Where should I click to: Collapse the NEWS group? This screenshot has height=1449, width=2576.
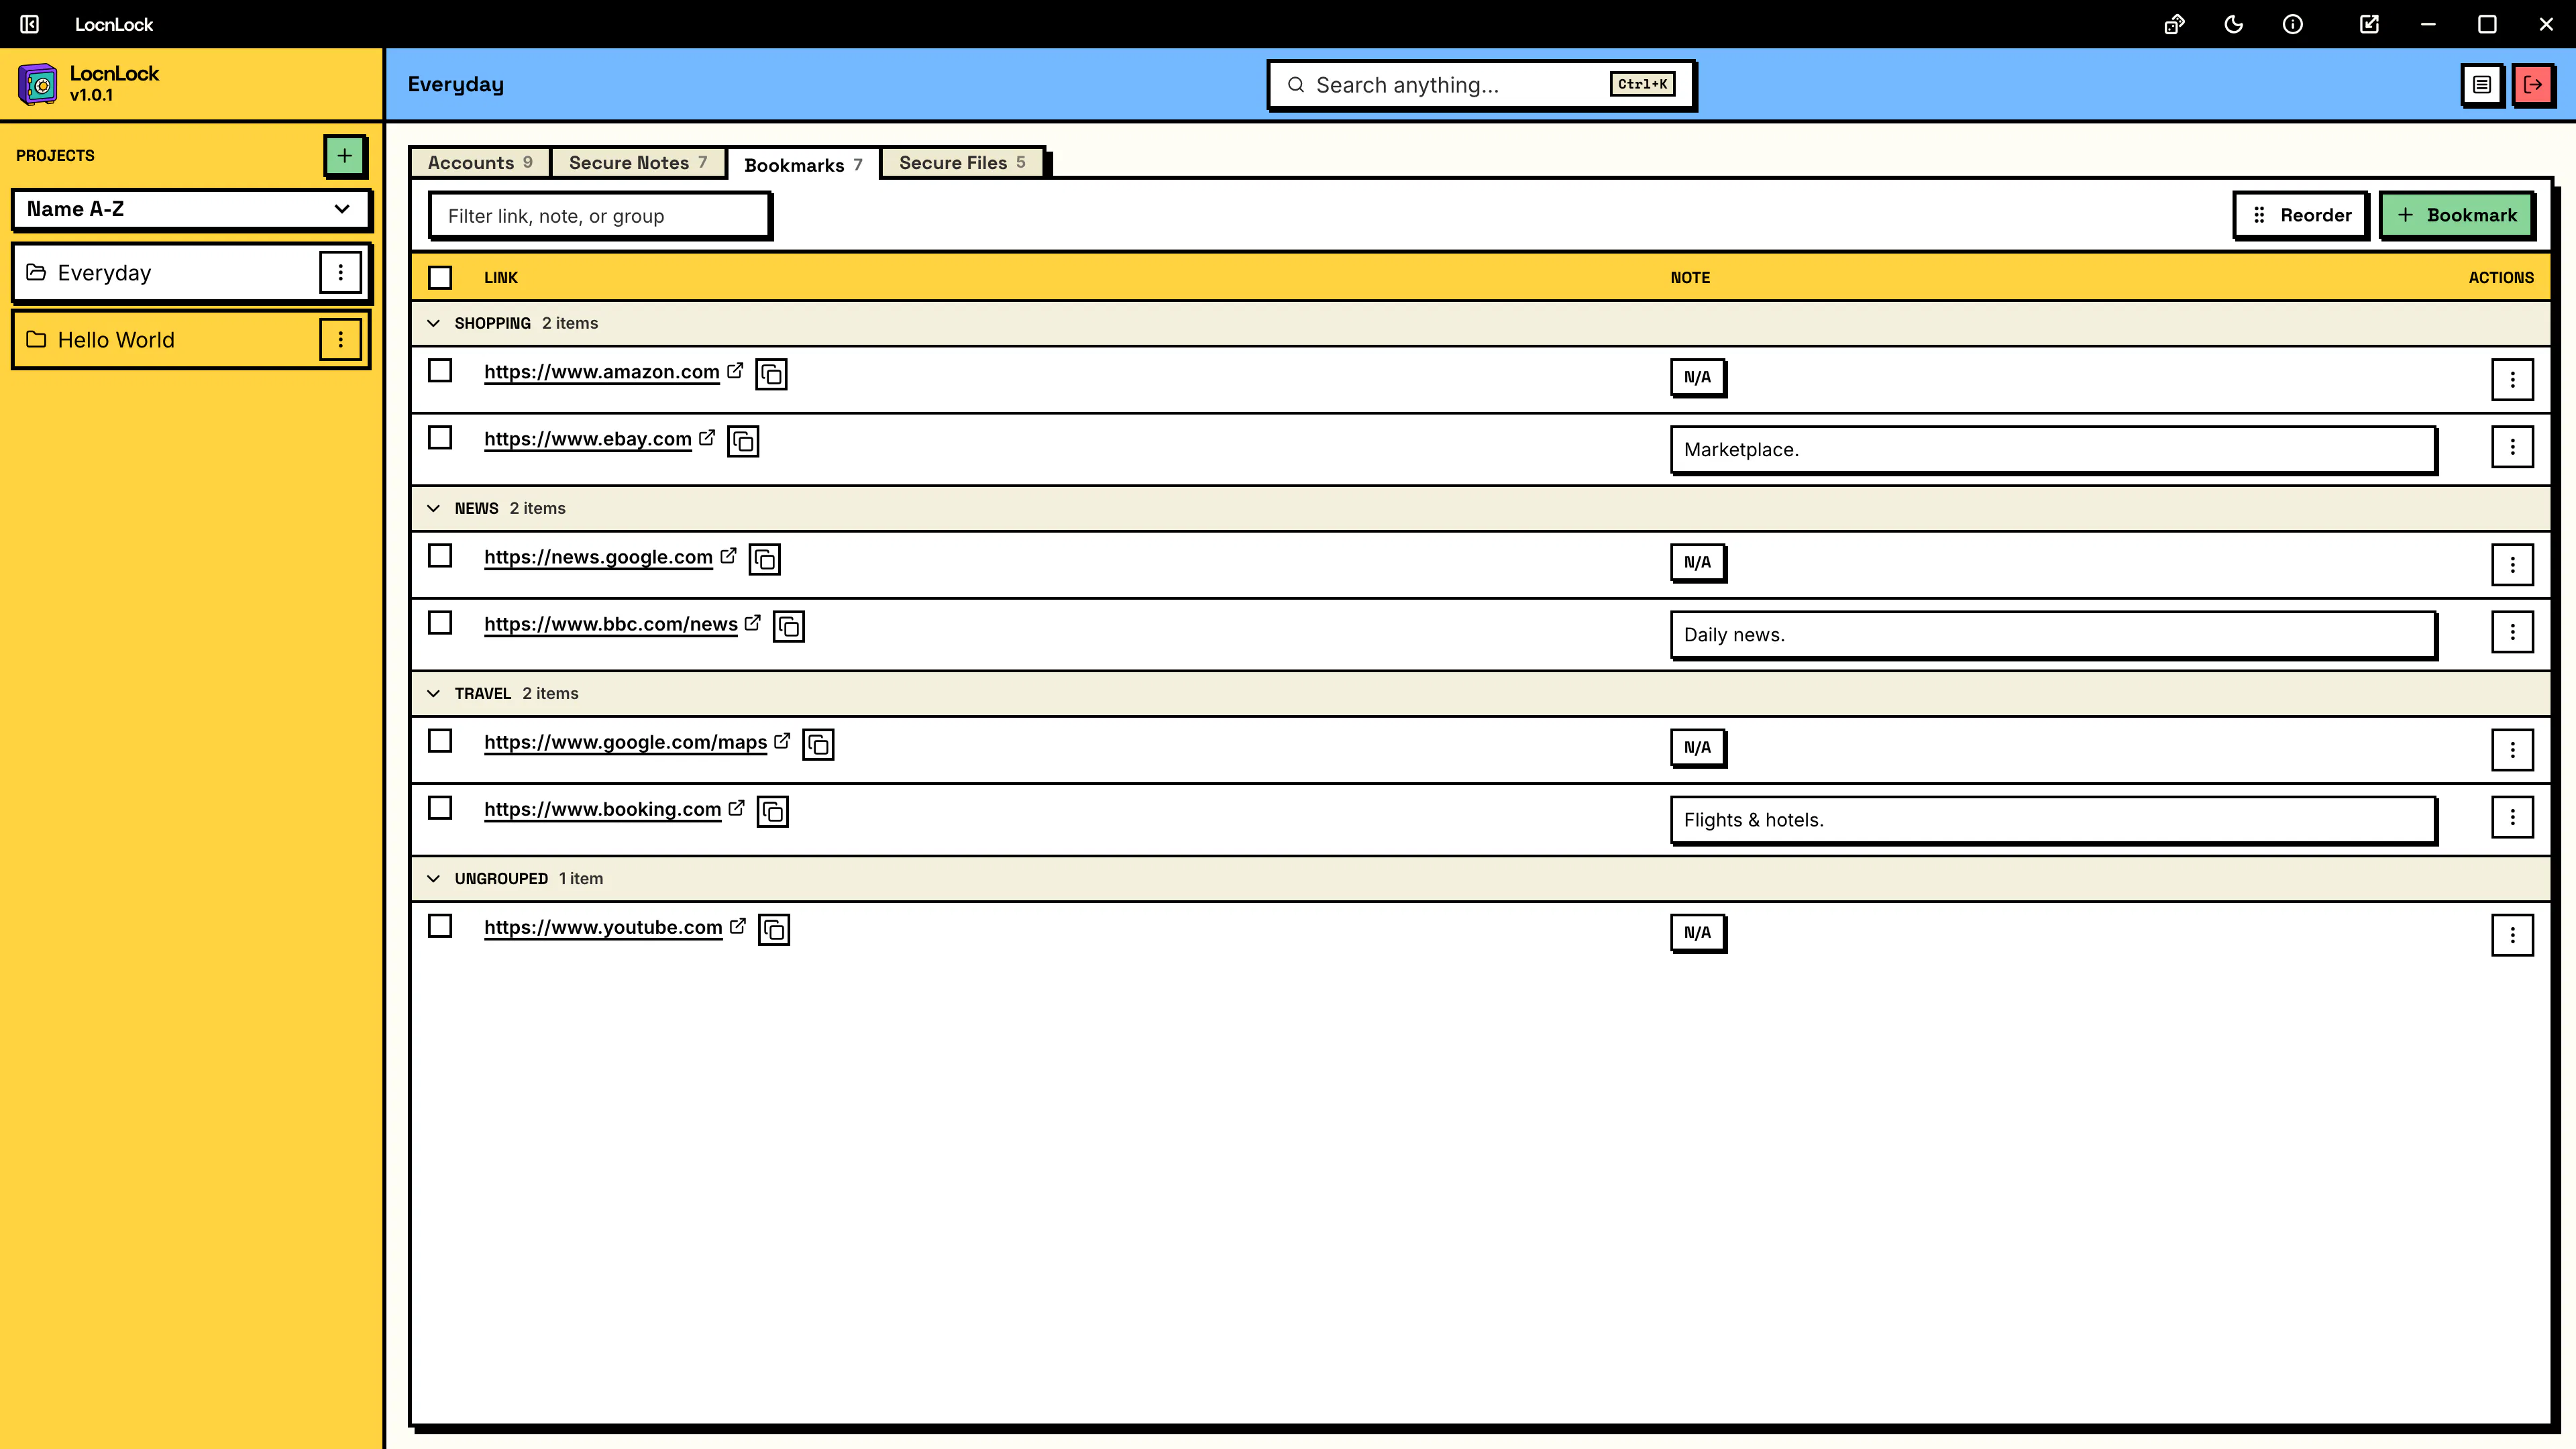coord(433,508)
